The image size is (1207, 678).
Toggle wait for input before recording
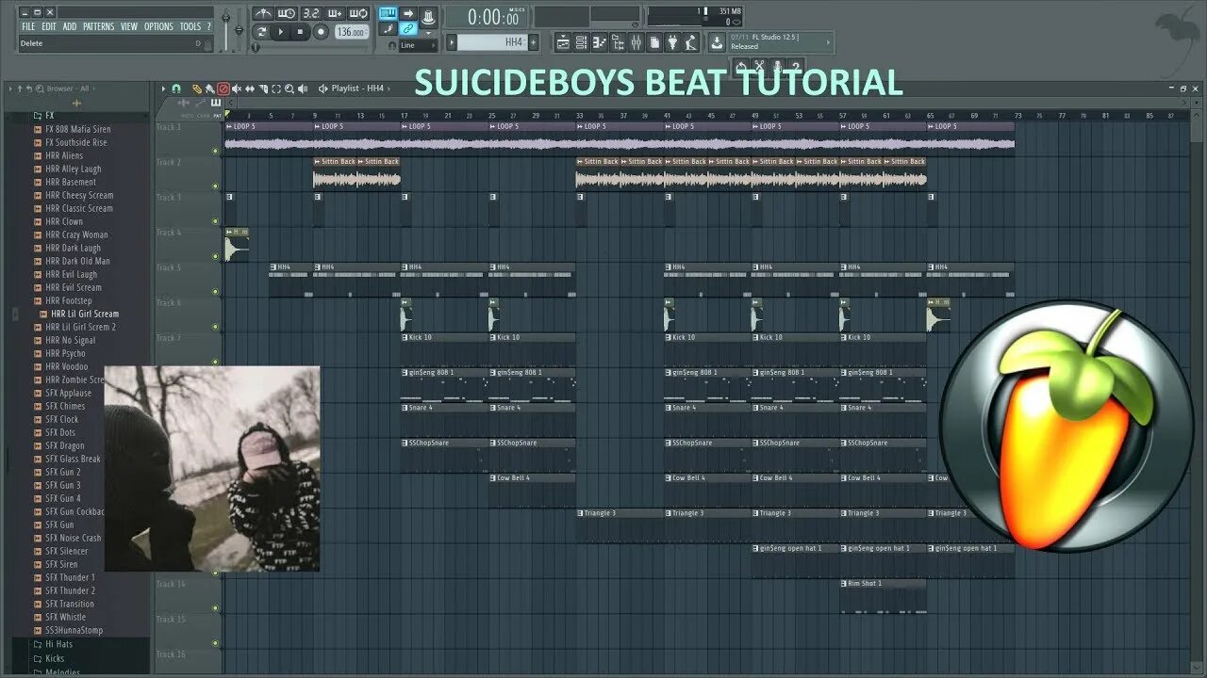point(287,13)
